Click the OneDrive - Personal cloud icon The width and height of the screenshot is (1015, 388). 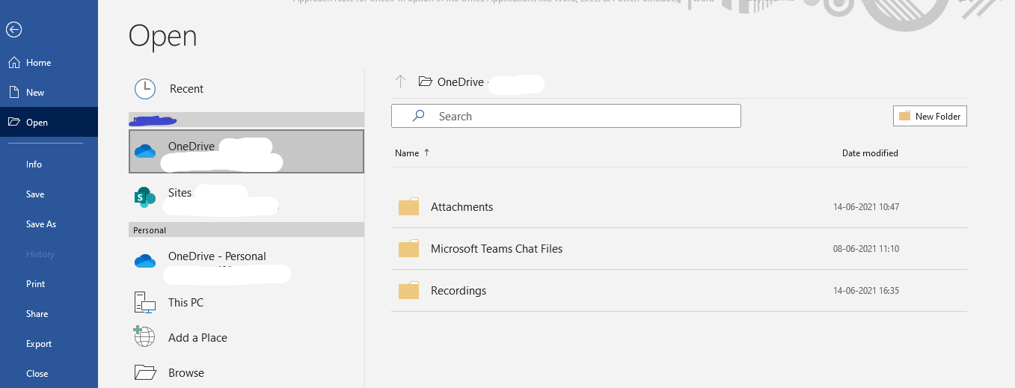145,261
